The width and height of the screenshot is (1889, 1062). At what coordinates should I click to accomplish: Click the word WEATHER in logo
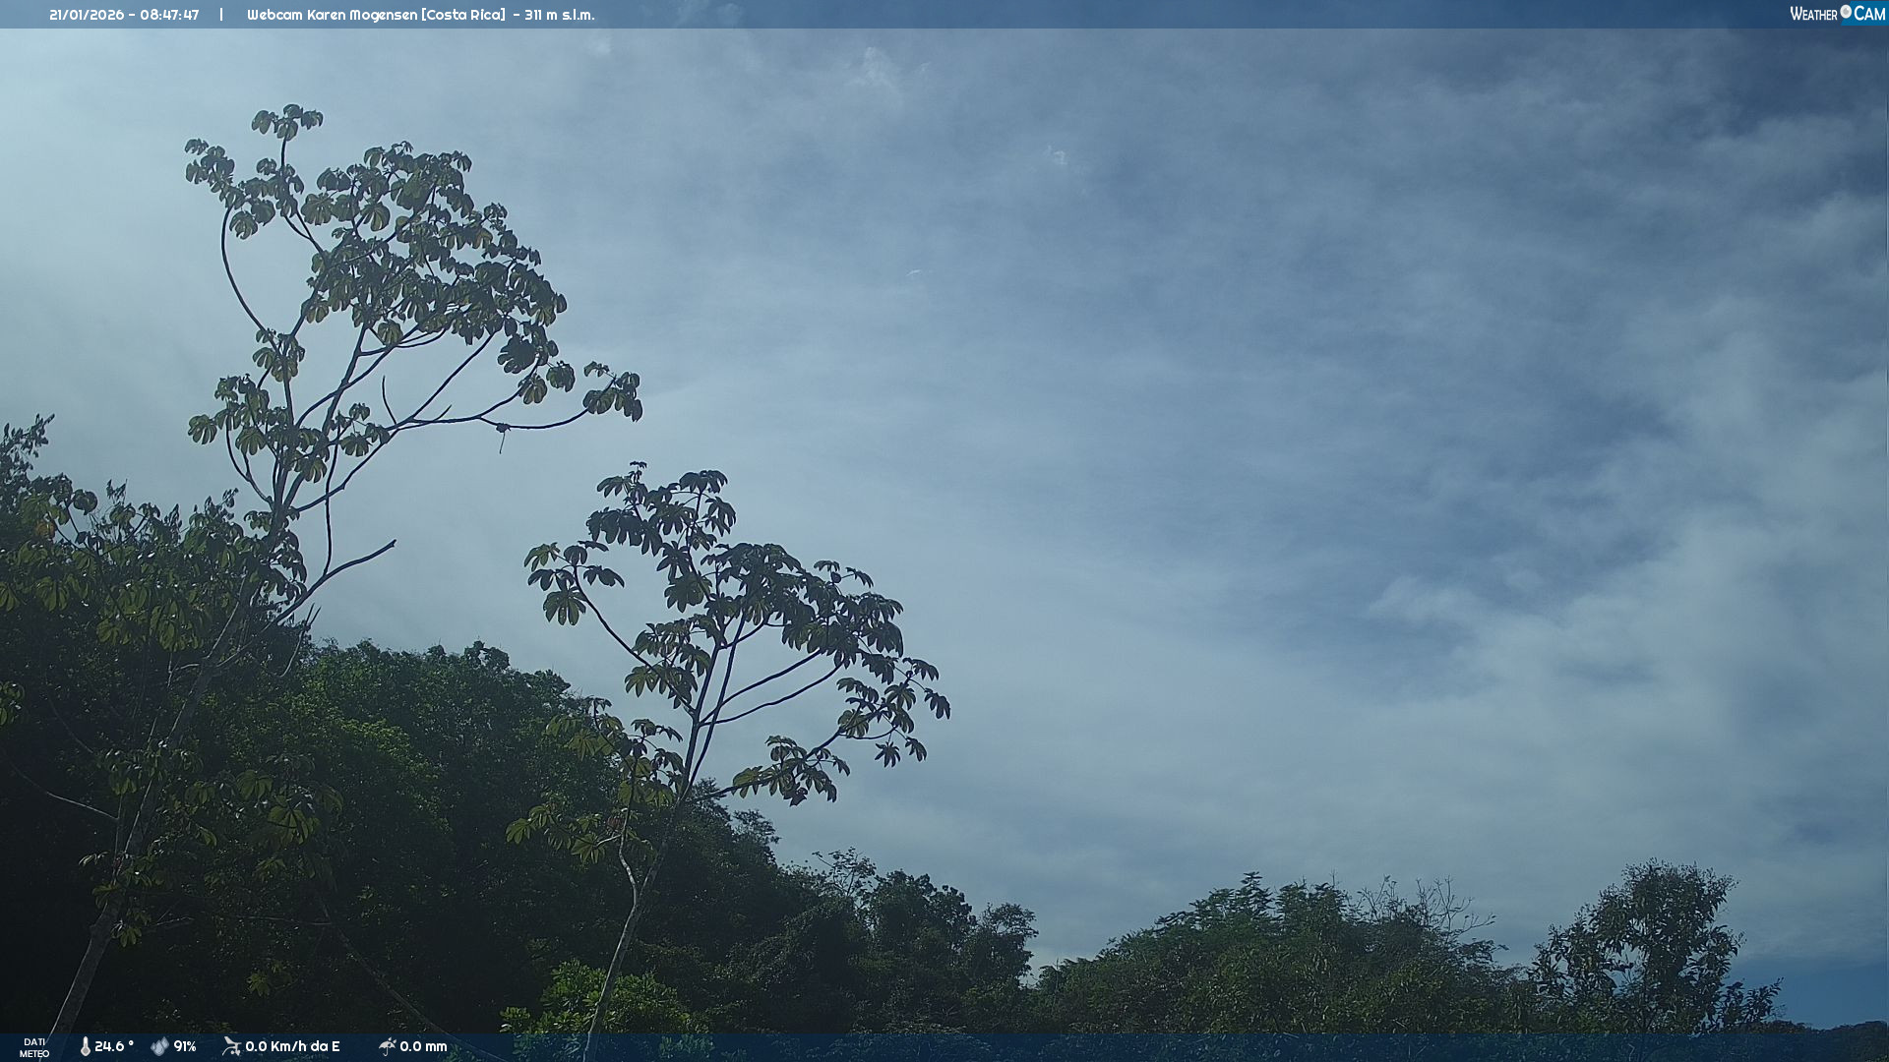(x=1813, y=15)
